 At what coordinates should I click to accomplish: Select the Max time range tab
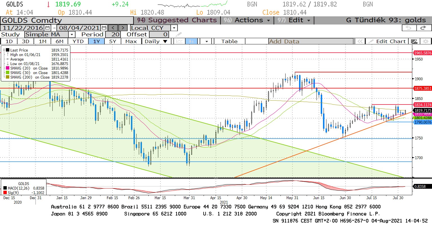pyautogui.click(x=131, y=41)
